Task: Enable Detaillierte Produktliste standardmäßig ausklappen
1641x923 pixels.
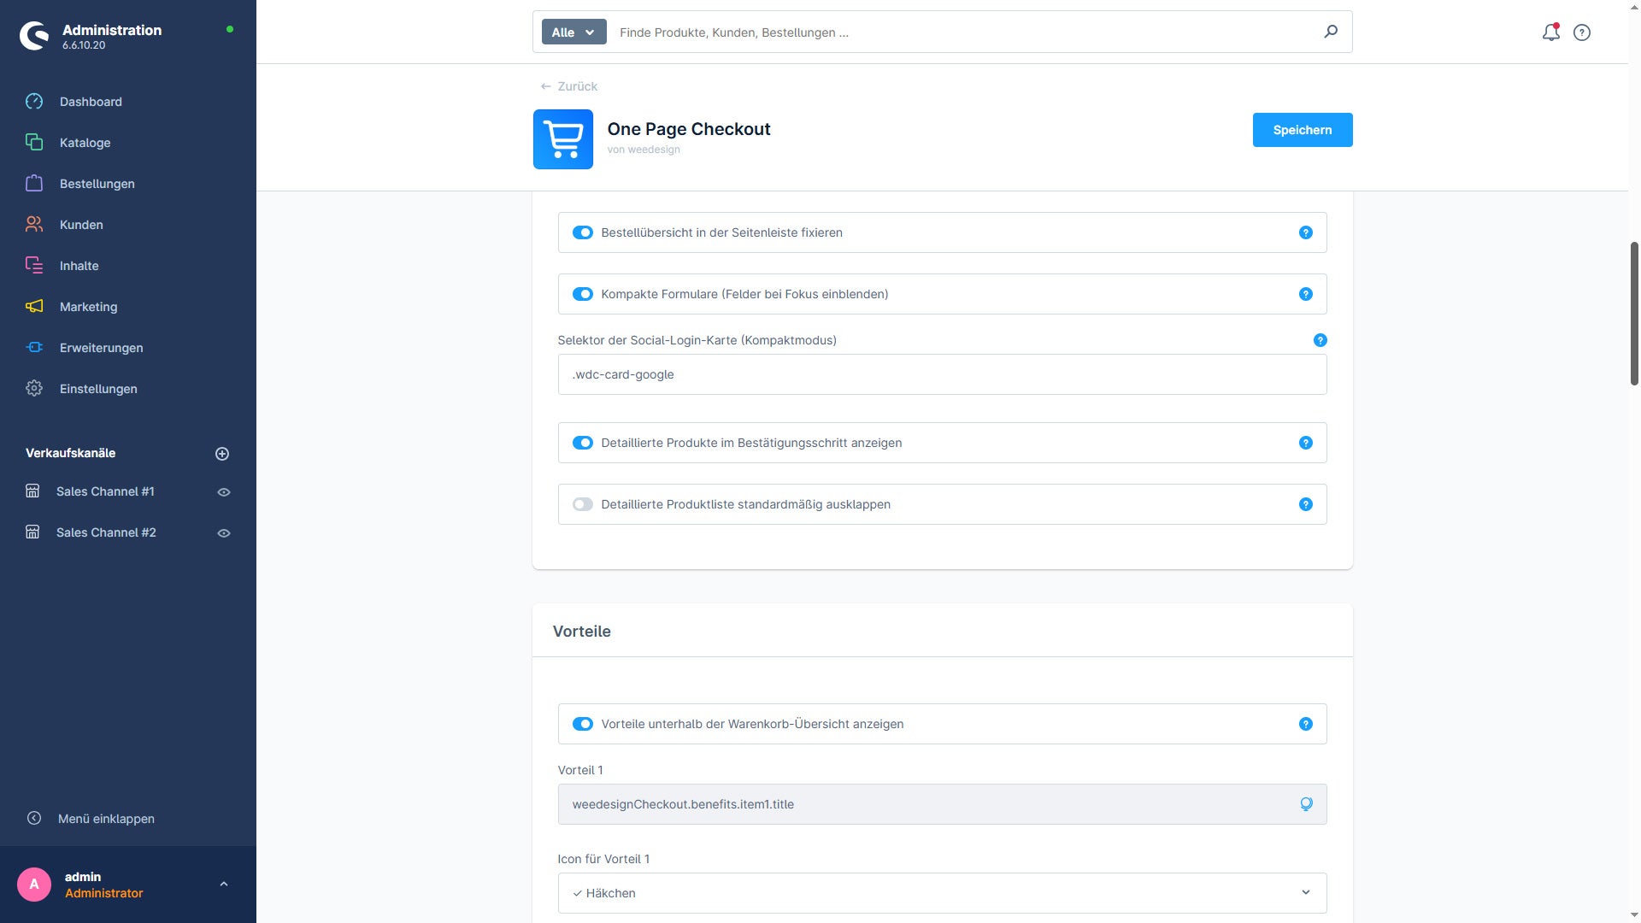Action: 583,504
